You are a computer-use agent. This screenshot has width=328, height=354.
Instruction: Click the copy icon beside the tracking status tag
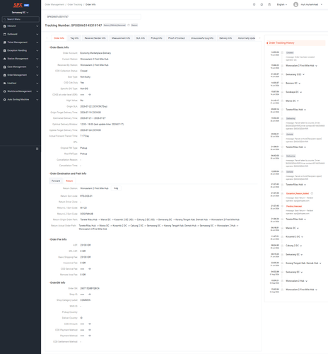tap(129, 25)
